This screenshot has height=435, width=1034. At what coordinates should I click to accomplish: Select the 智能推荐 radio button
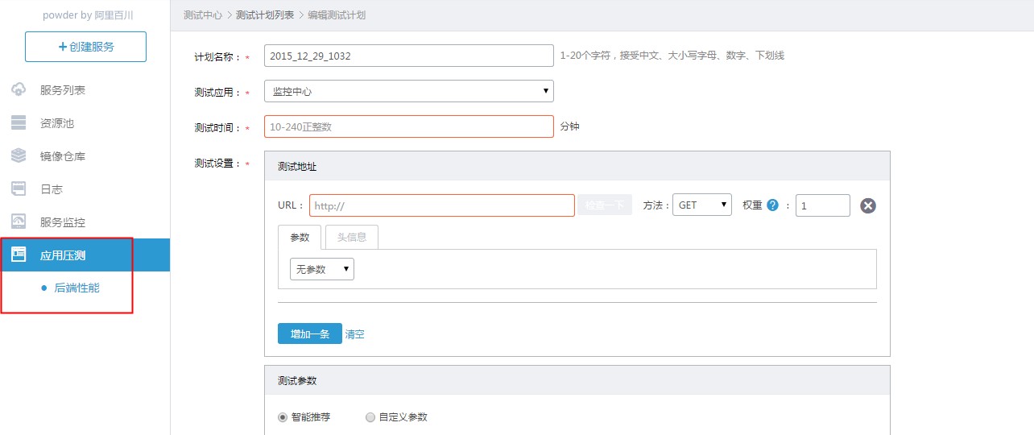pyautogui.click(x=282, y=417)
